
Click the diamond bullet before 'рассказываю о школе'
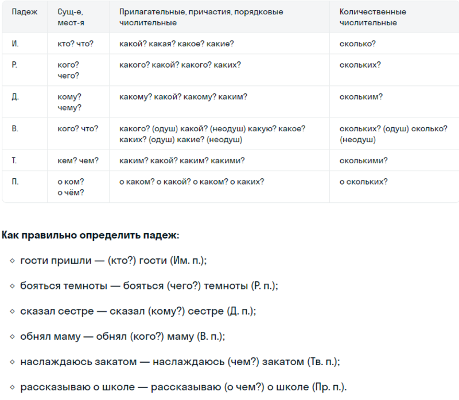pyautogui.click(x=12, y=387)
